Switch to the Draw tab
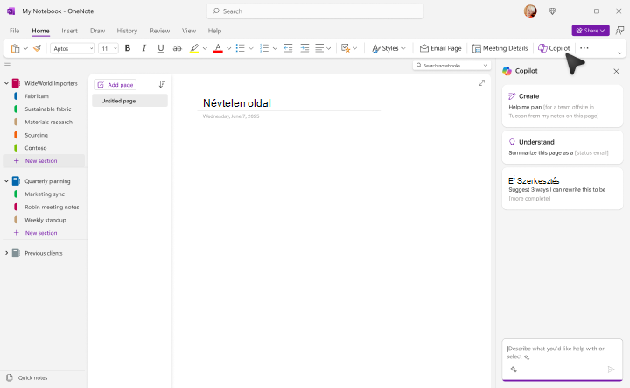 point(98,31)
